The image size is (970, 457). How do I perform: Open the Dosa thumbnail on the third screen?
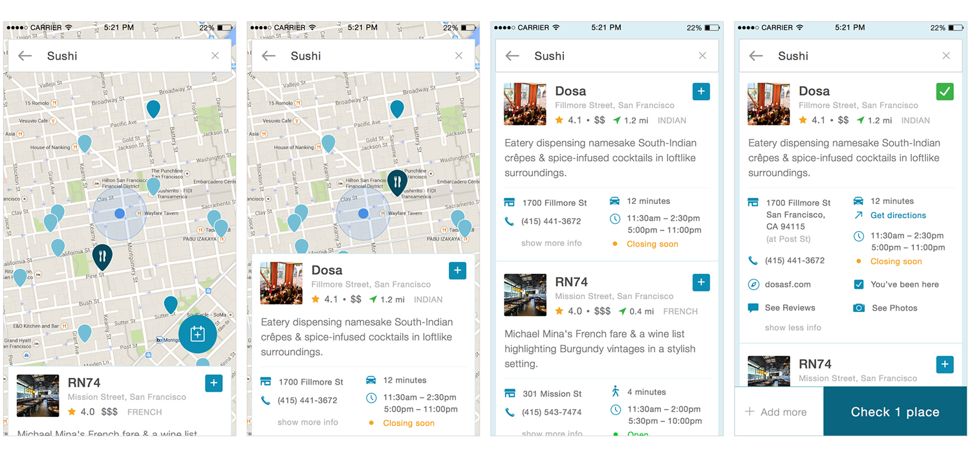pos(525,104)
